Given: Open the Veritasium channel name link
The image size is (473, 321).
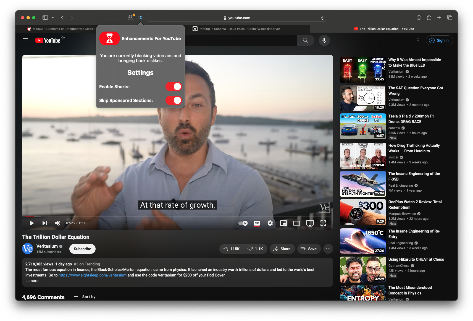Looking at the screenshot, I should pos(47,246).
